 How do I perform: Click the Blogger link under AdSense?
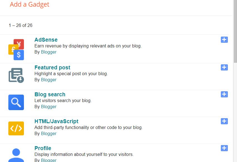48,52
